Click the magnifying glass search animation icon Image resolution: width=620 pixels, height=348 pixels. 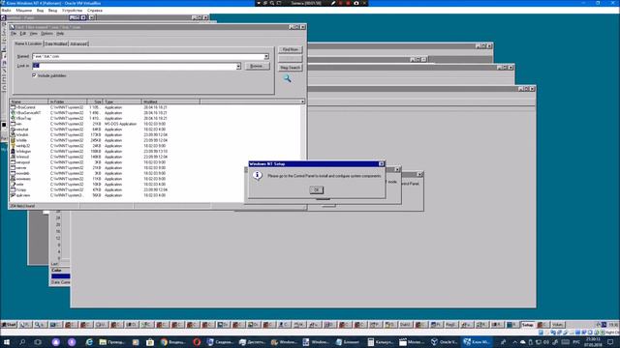[287, 79]
